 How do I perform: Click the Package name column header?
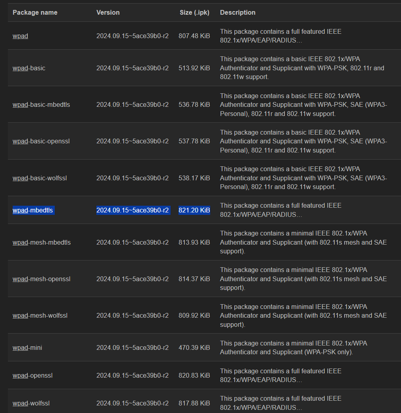point(35,12)
